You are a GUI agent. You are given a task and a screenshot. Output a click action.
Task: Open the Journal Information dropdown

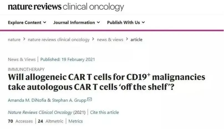click(x=77, y=22)
